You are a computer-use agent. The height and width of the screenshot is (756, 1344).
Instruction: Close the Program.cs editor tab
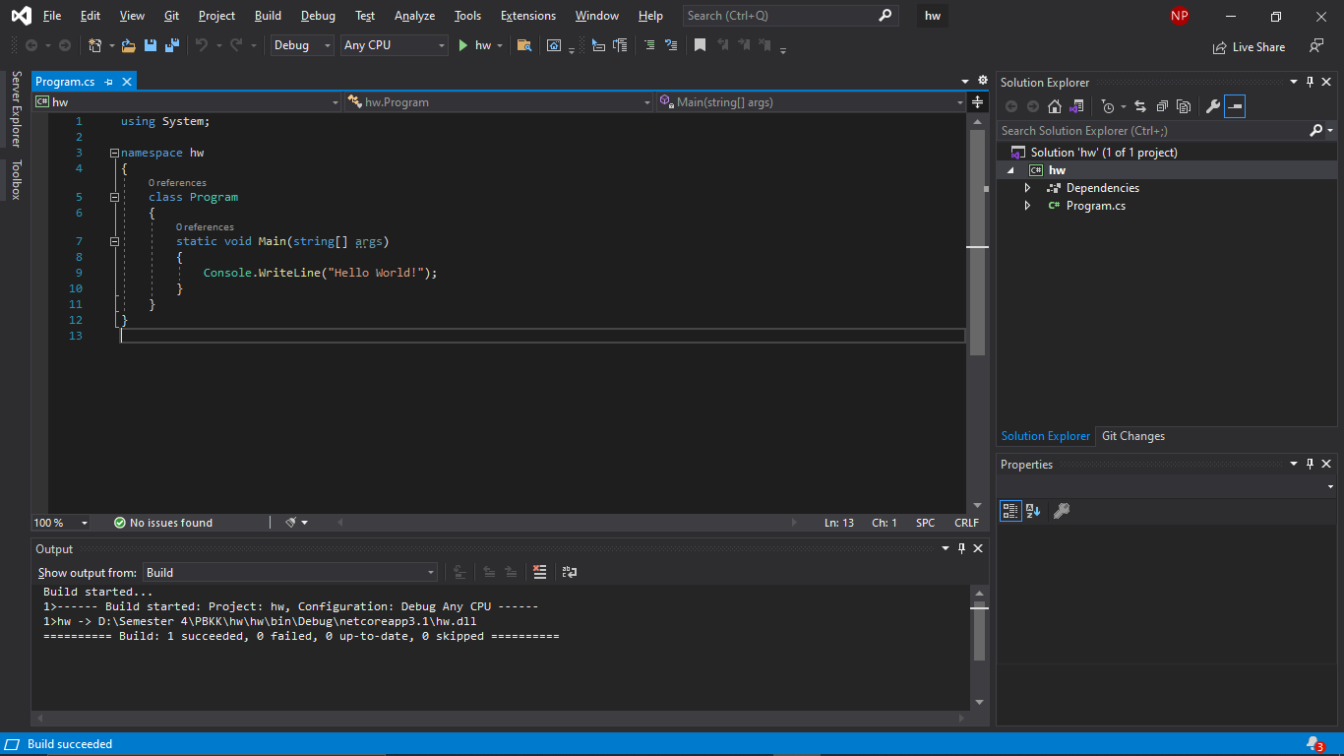(x=127, y=82)
